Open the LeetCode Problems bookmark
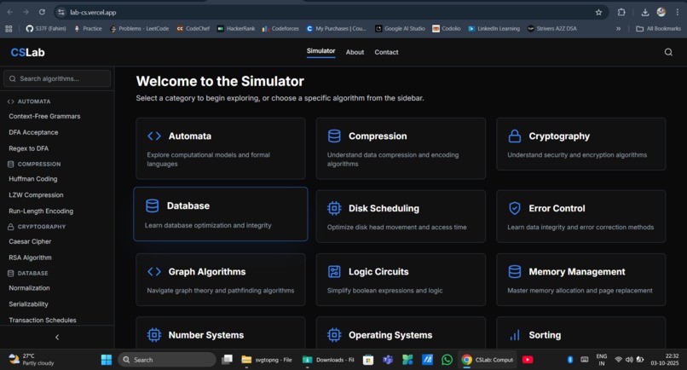Viewport: 687px width, 370px height. click(139, 28)
